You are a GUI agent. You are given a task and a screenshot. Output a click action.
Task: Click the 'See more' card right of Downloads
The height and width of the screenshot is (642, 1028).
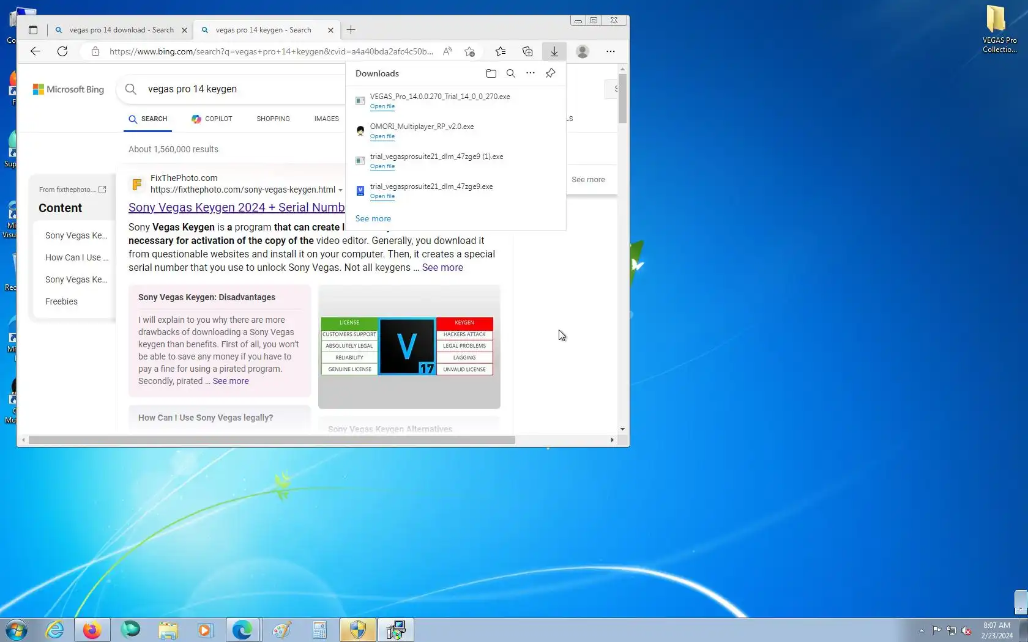(588, 180)
